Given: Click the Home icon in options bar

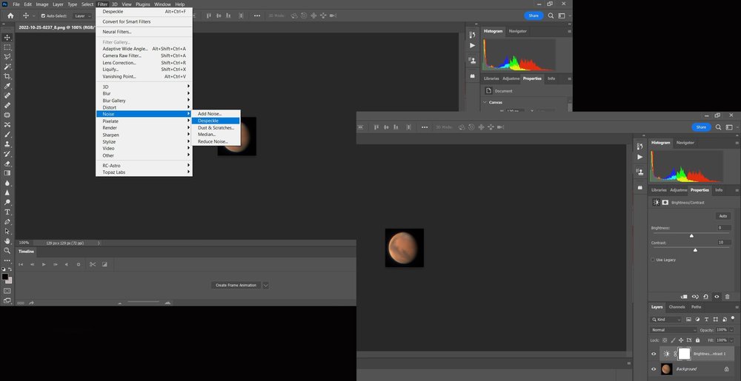Looking at the screenshot, I should 10,16.
